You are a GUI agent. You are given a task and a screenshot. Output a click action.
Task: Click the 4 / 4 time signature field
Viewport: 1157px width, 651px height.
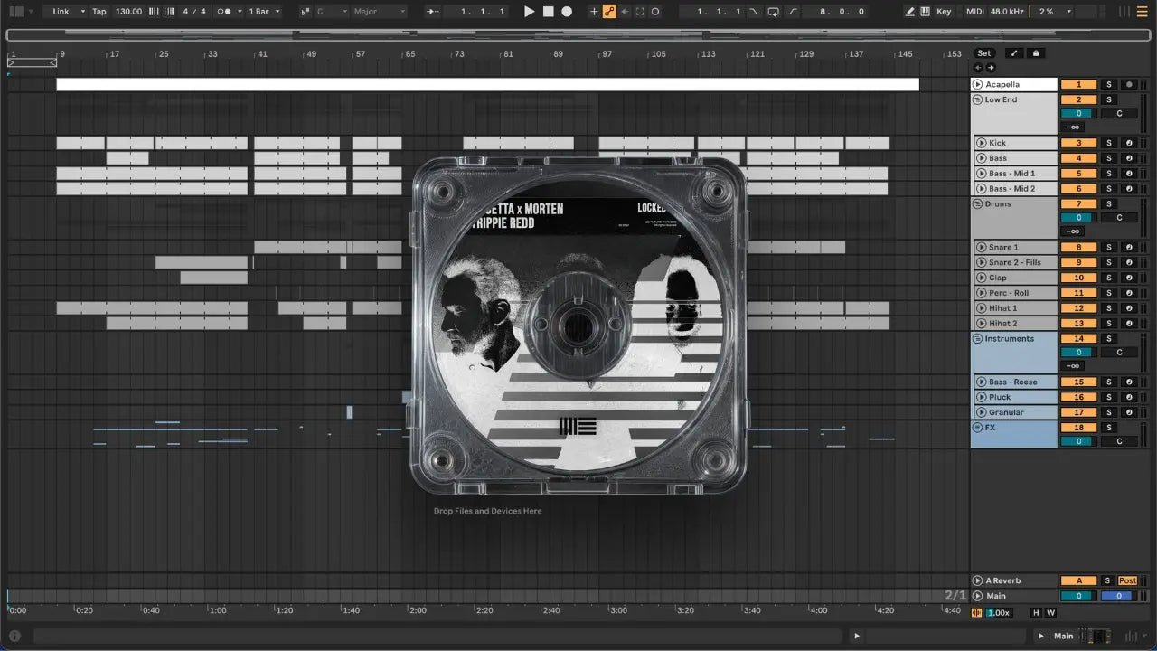click(x=193, y=12)
